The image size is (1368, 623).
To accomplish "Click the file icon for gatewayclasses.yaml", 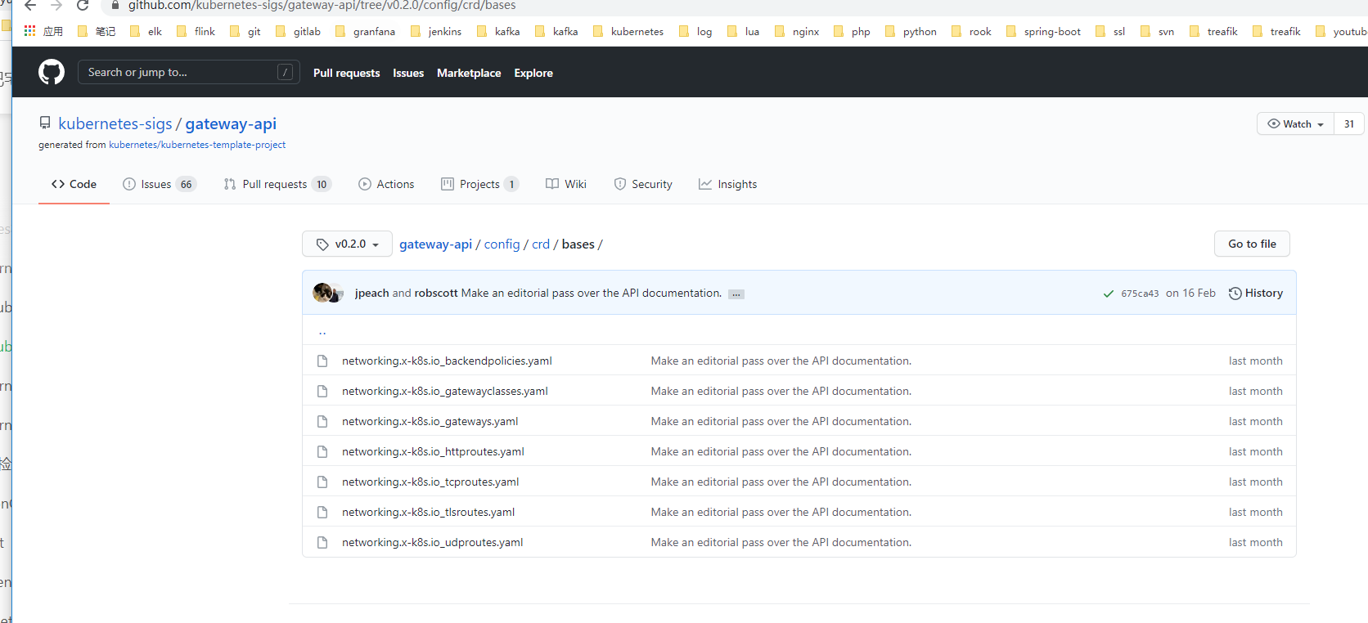I will (x=322, y=391).
